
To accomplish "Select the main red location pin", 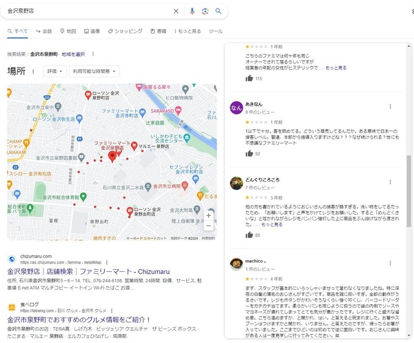I will click(112, 157).
